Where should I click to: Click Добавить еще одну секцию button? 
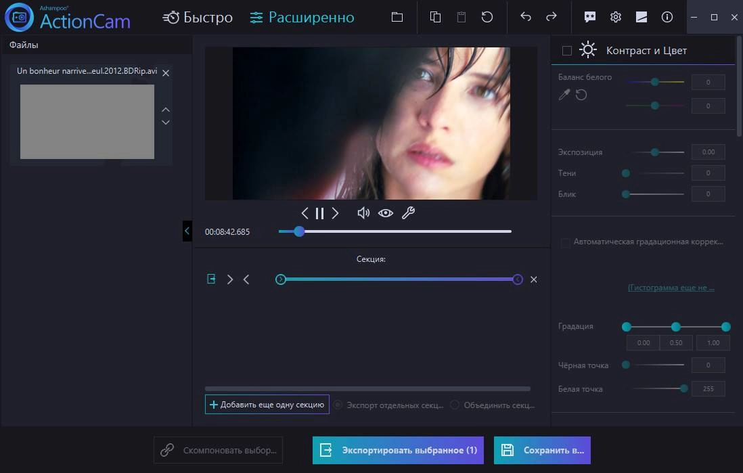267,404
